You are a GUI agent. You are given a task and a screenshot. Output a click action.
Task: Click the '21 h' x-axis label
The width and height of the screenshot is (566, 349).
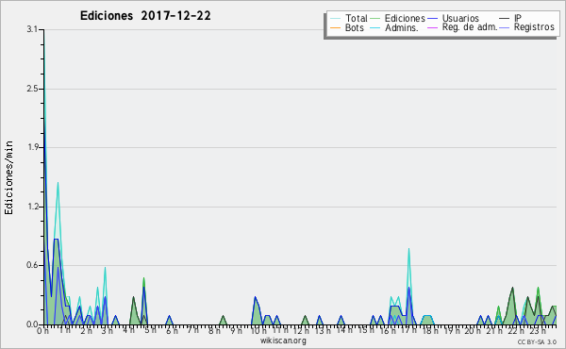coord(494,331)
